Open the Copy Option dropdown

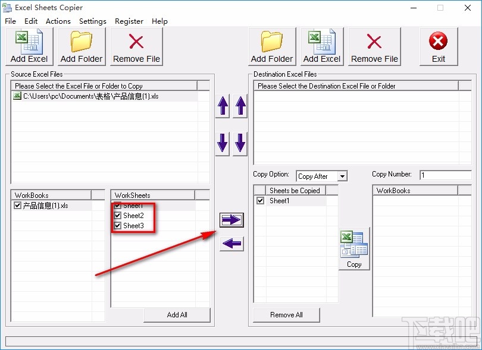point(343,176)
